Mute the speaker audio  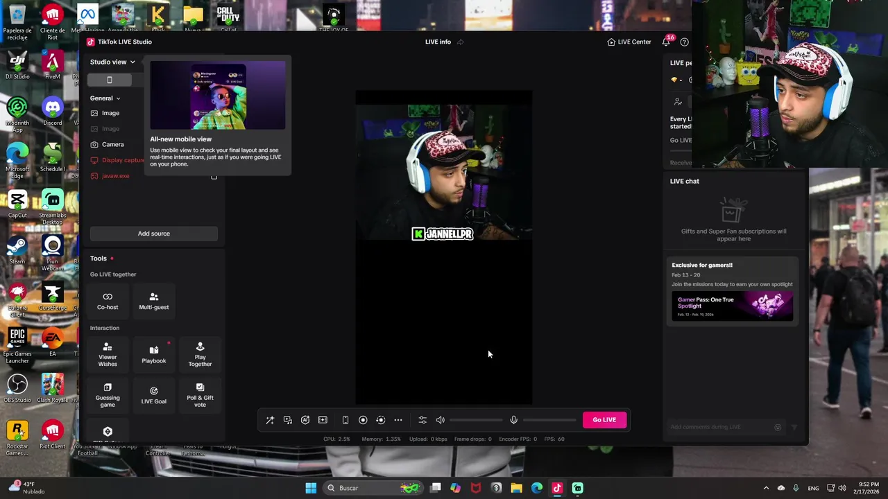(440, 420)
